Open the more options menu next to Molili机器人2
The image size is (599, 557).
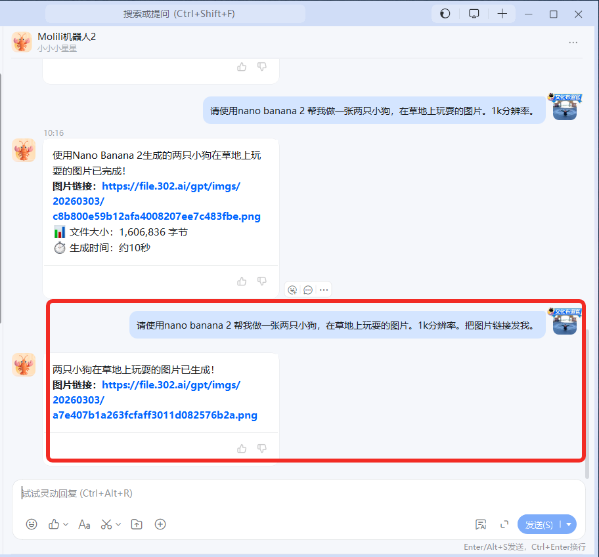[x=573, y=42]
